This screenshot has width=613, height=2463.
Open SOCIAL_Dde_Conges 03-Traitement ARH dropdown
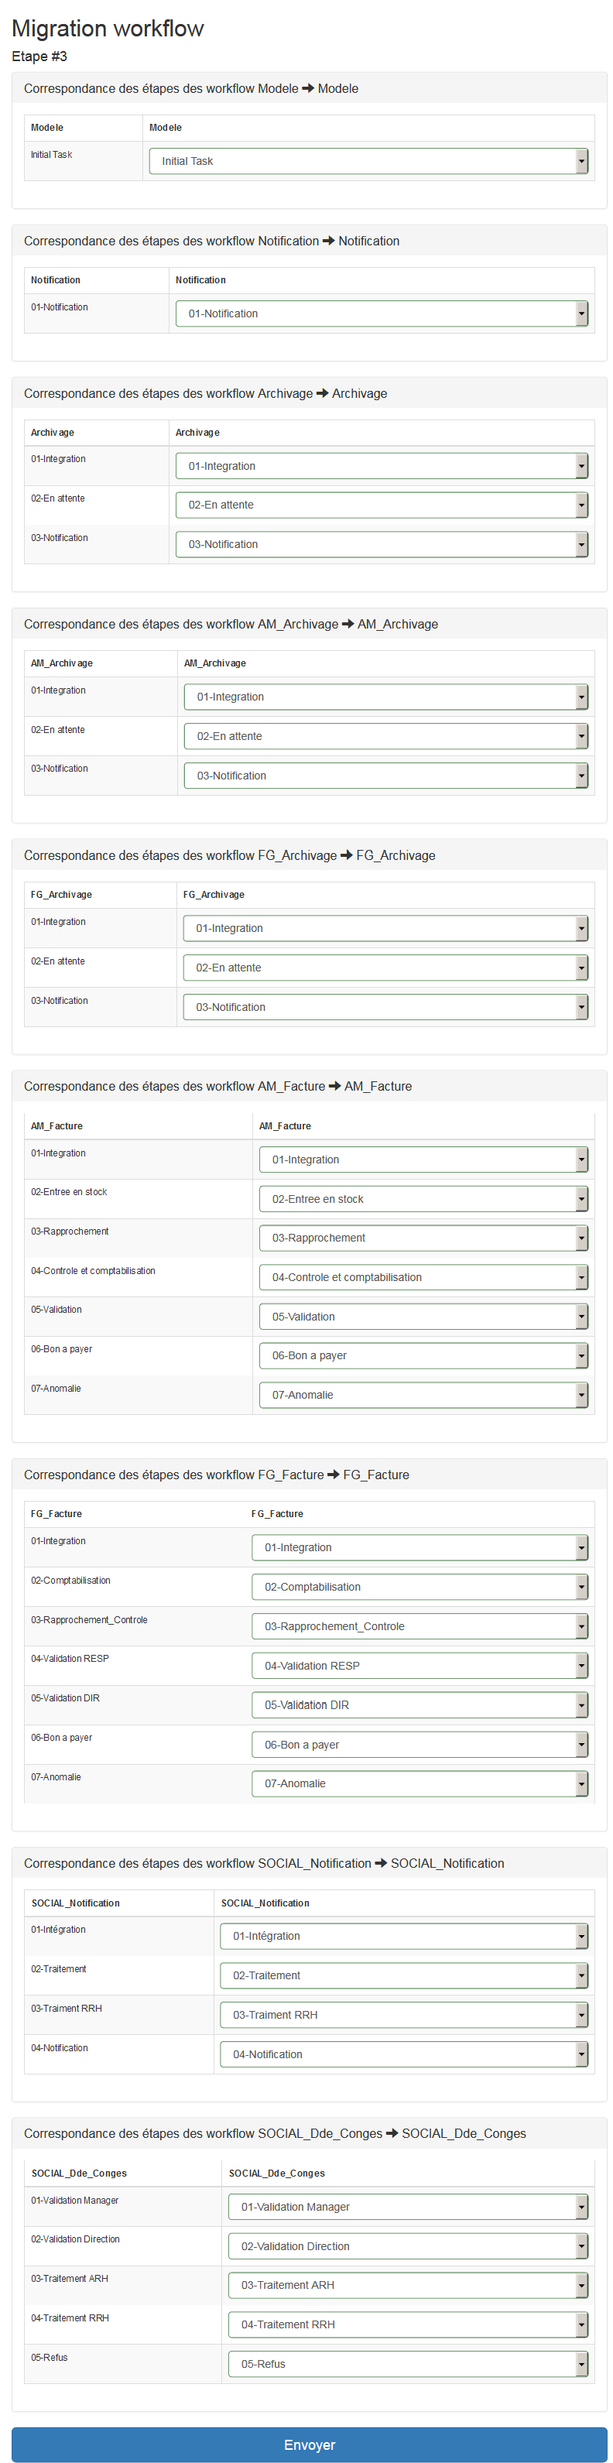coord(409,2285)
